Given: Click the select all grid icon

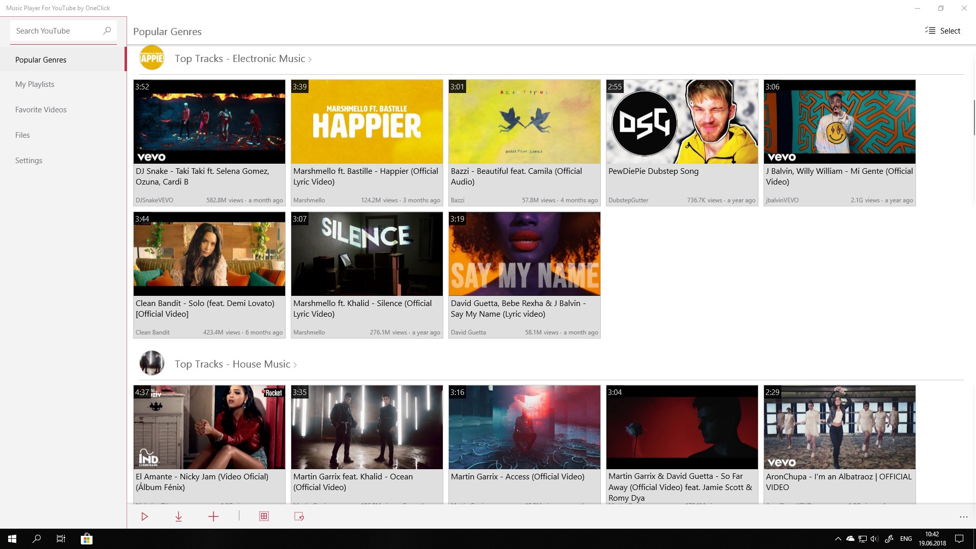Looking at the screenshot, I should [264, 516].
